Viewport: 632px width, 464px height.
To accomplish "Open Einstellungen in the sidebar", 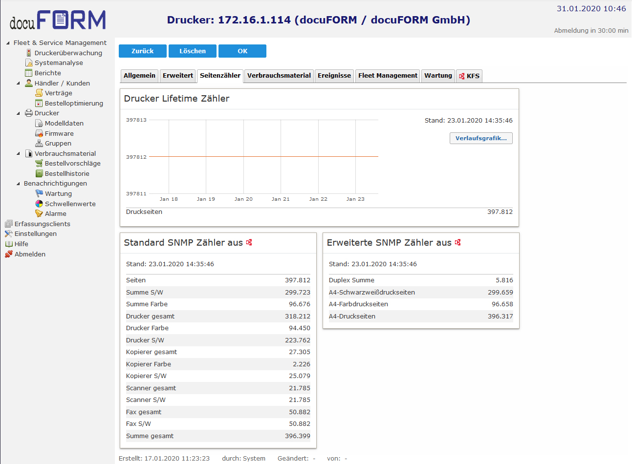I will pos(36,234).
